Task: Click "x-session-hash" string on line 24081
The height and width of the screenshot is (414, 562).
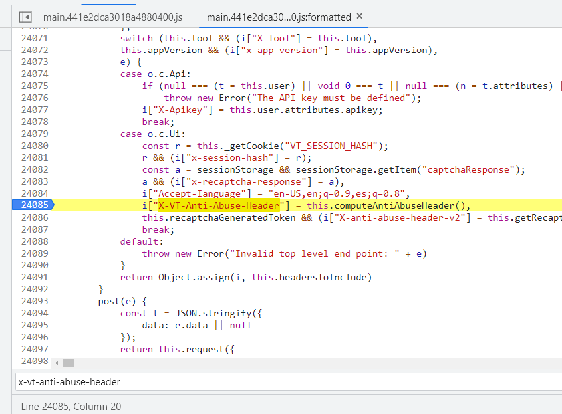Action: tap(229, 158)
